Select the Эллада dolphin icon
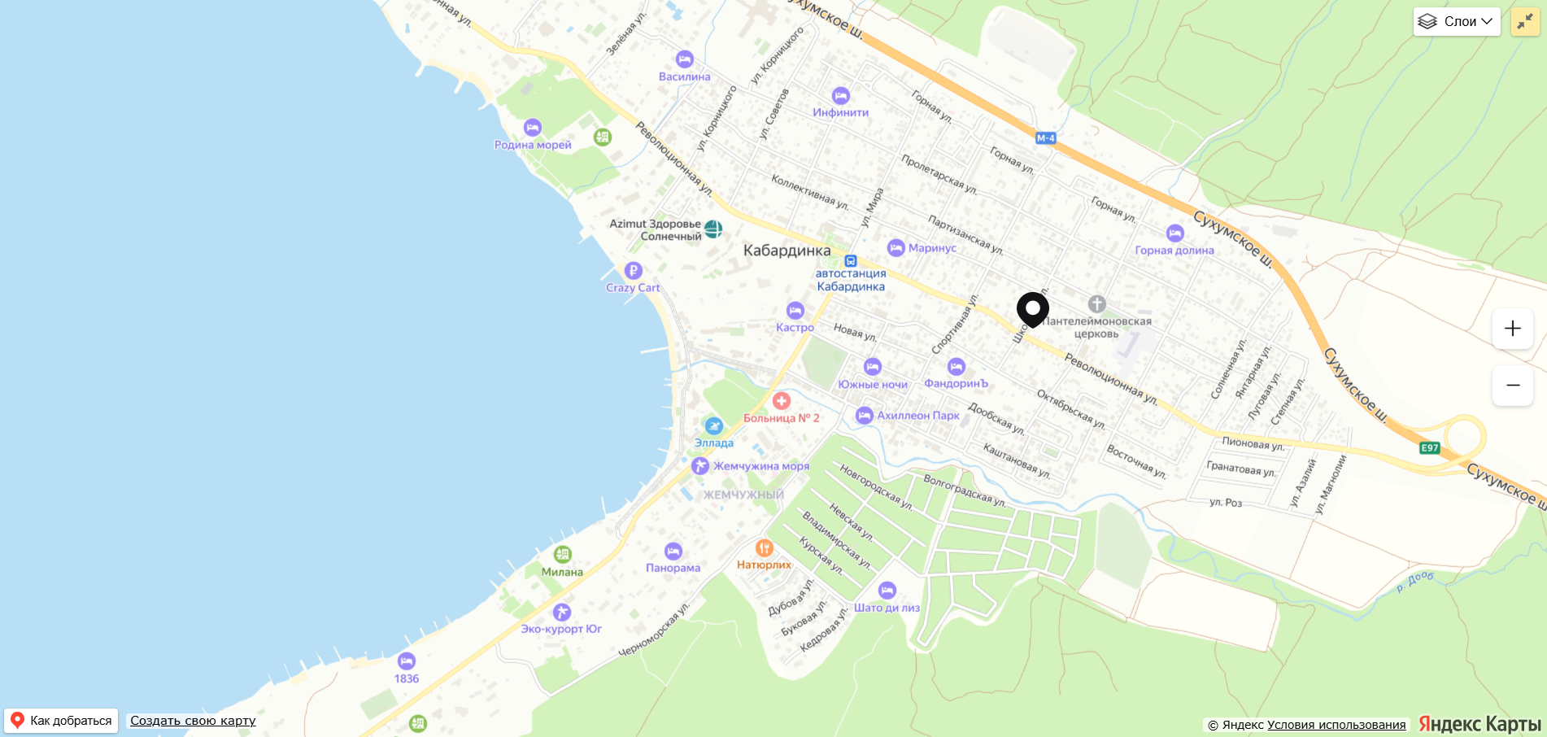Viewport: 1547px width, 737px height. pos(714,426)
